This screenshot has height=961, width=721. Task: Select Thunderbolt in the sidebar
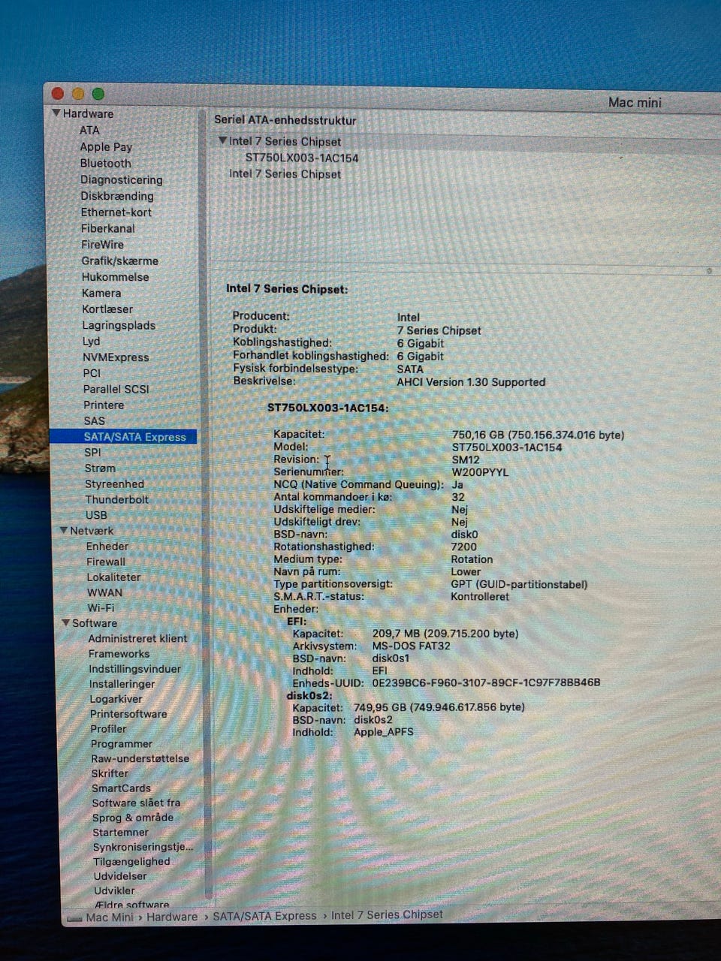click(116, 499)
